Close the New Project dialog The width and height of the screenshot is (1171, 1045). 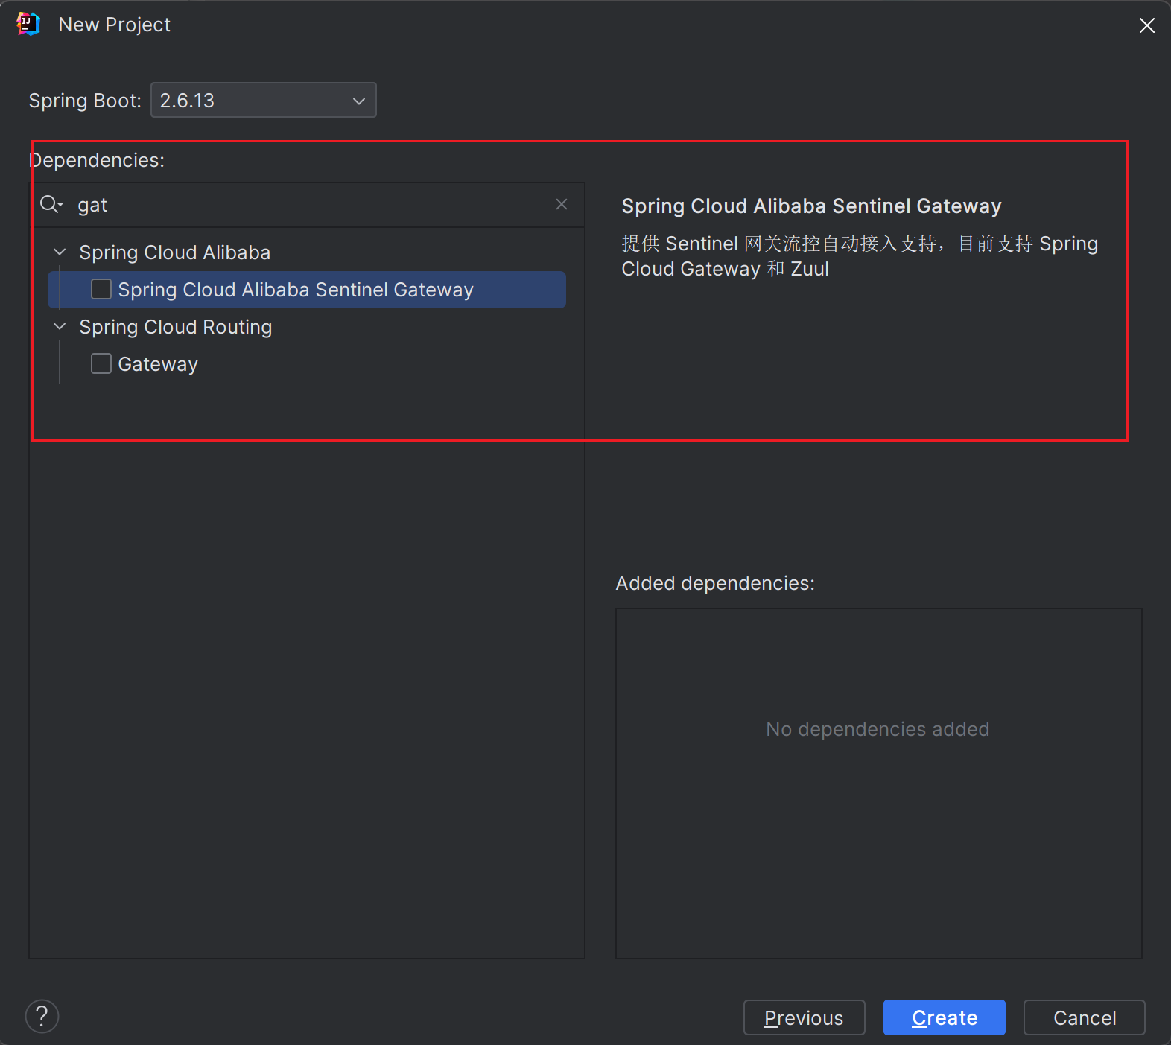click(1147, 25)
